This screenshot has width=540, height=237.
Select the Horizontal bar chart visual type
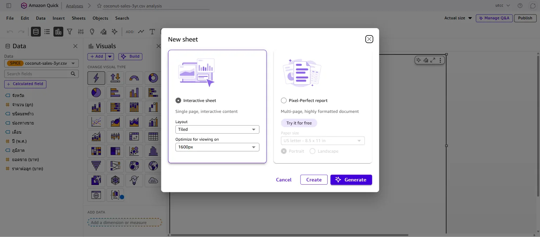pyautogui.click(x=115, y=92)
